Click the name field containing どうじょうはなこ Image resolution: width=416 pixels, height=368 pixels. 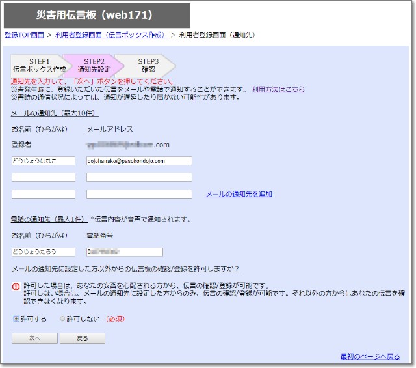pos(44,160)
